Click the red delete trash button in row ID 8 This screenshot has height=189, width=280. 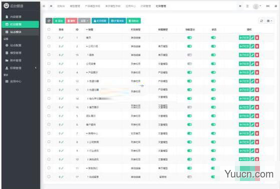pyautogui.click(x=257, y=142)
